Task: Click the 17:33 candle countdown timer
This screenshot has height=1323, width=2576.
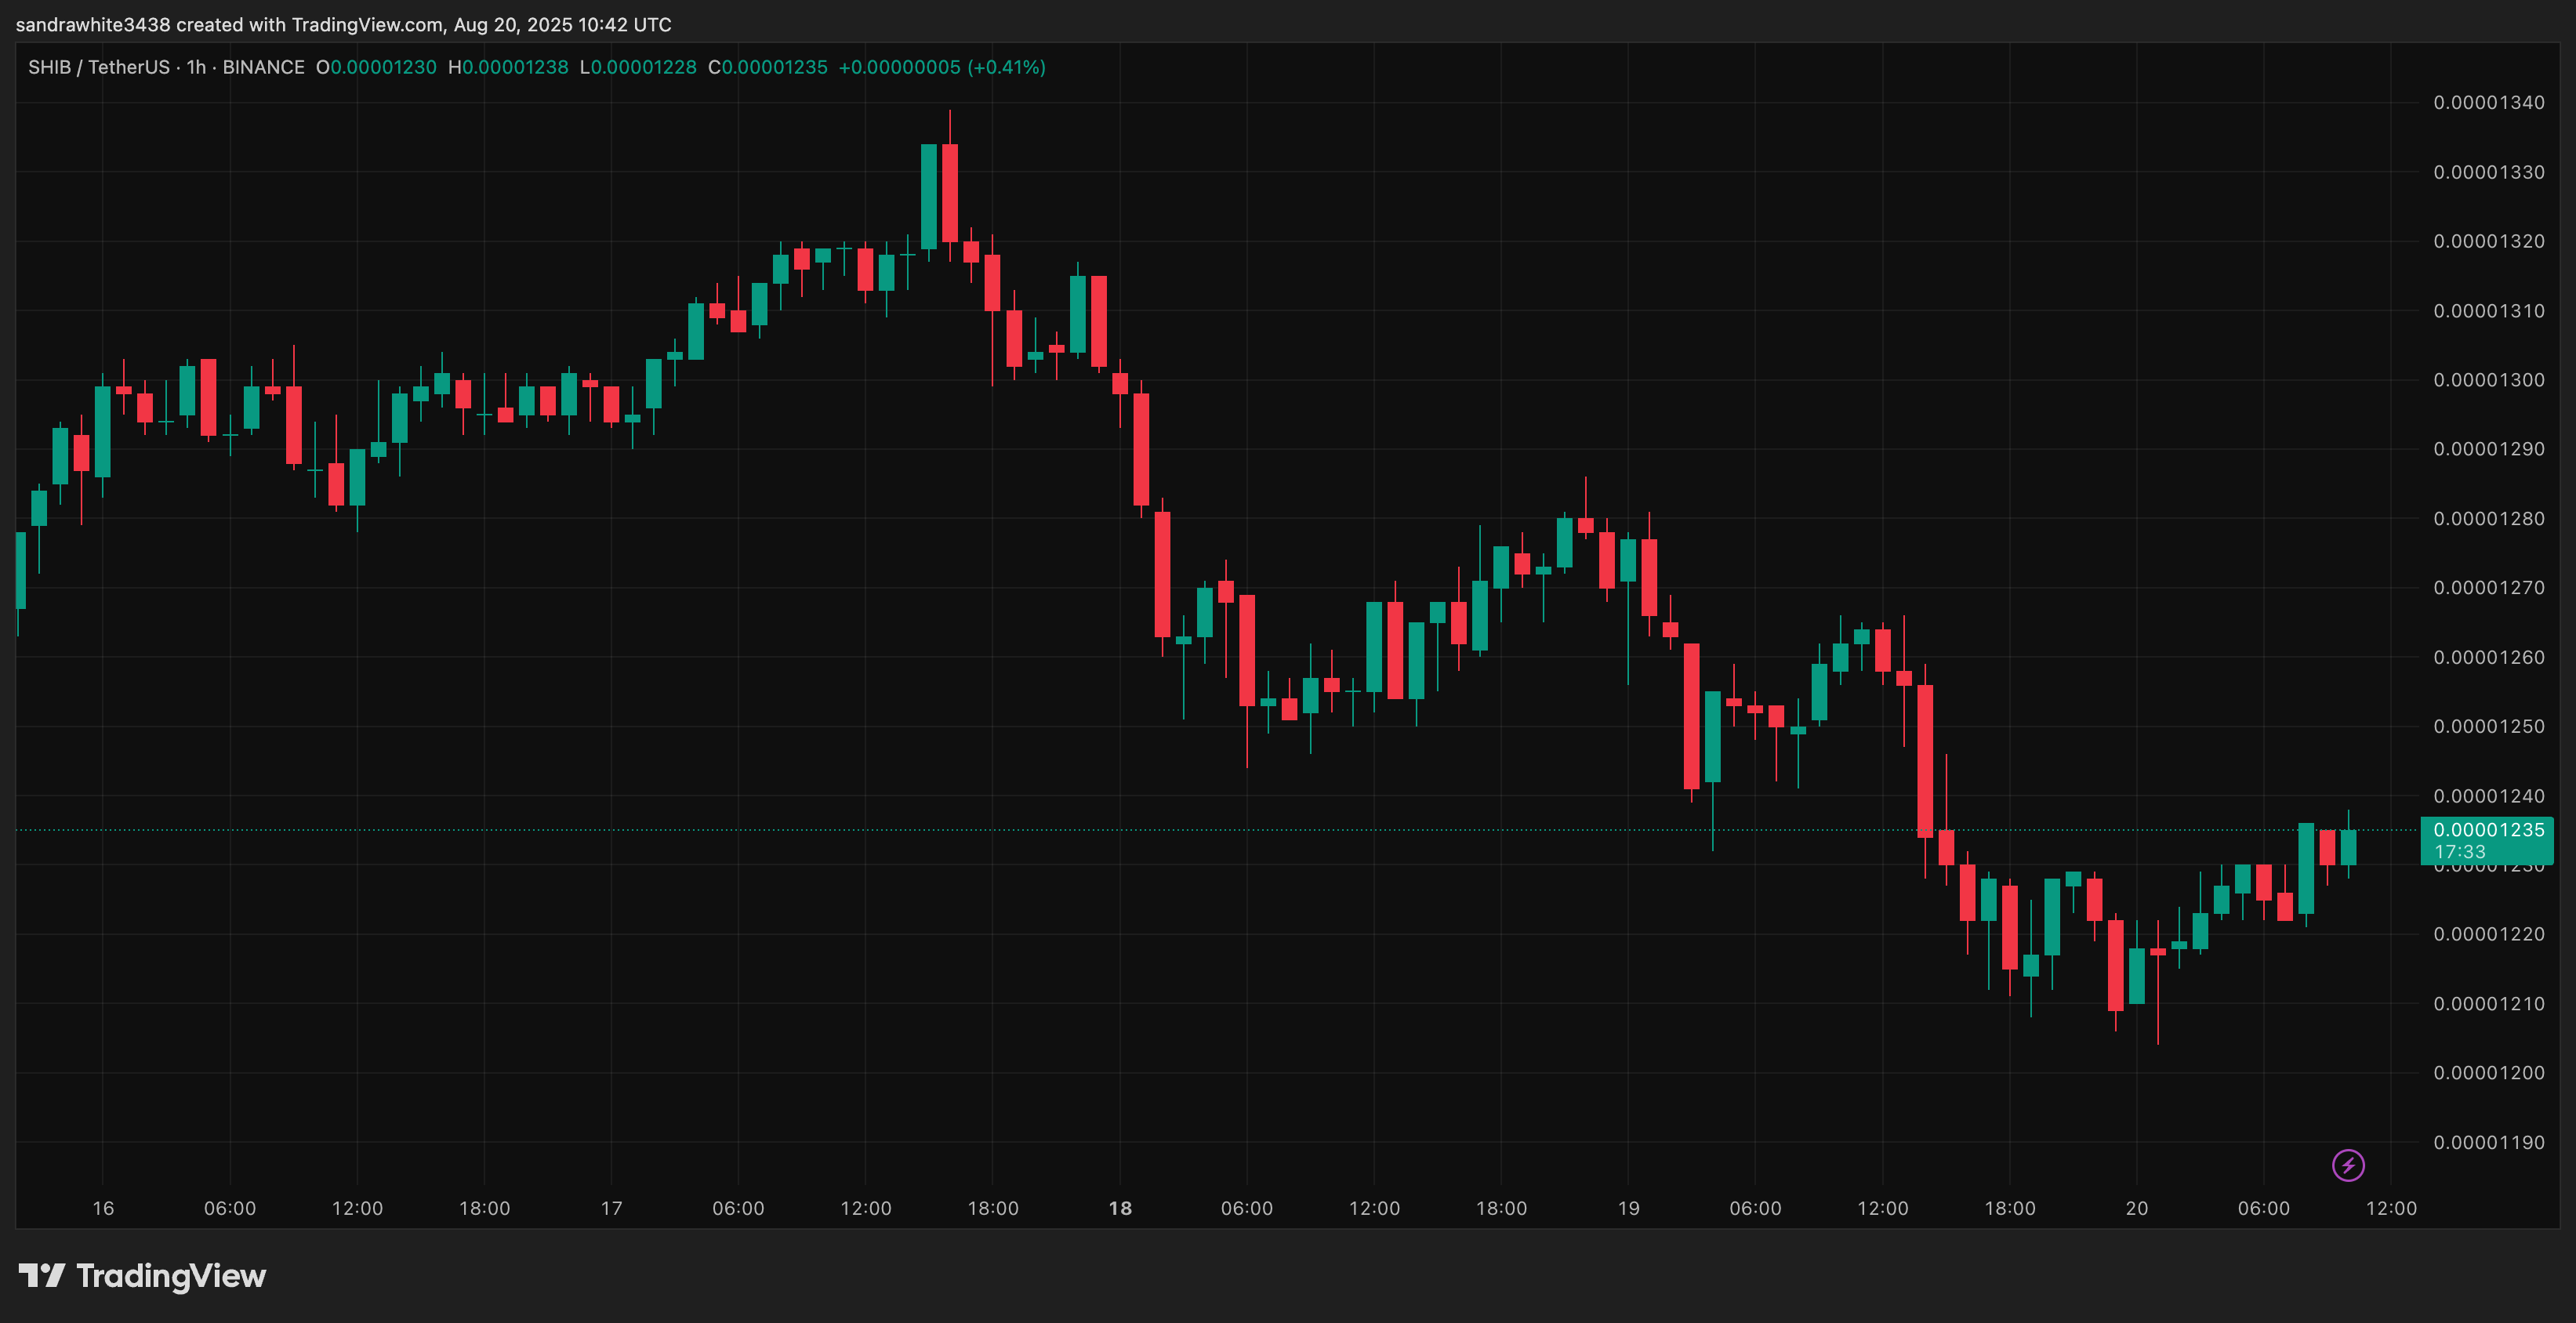Action: click(2459, 852)
